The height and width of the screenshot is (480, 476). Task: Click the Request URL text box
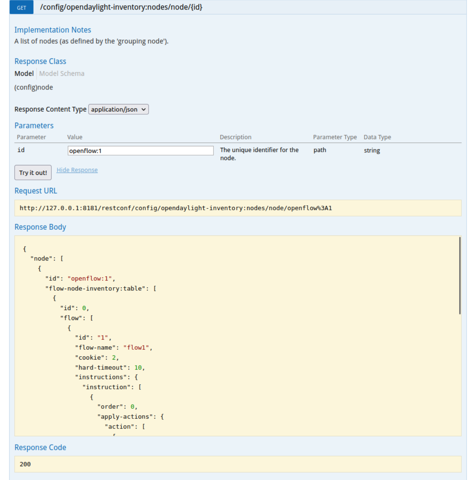(x=238, y=208)
